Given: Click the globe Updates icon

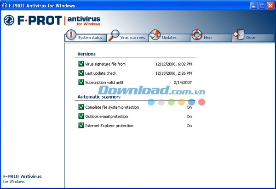Looking at the screenshot, I should 155,34.
